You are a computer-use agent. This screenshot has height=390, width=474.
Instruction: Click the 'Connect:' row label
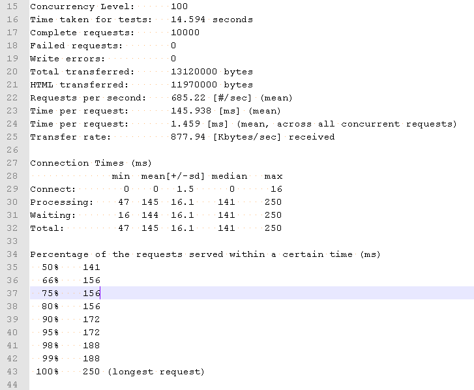53,189
